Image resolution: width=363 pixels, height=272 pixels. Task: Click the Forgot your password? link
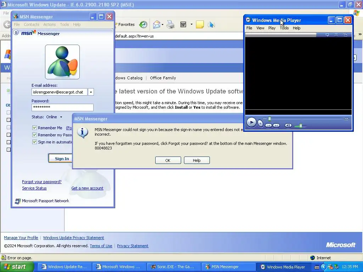click(42, 182)
